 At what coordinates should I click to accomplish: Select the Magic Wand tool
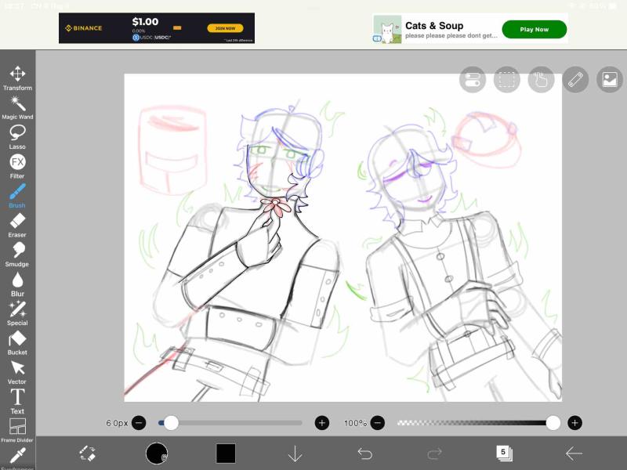(x=17, y=107)
